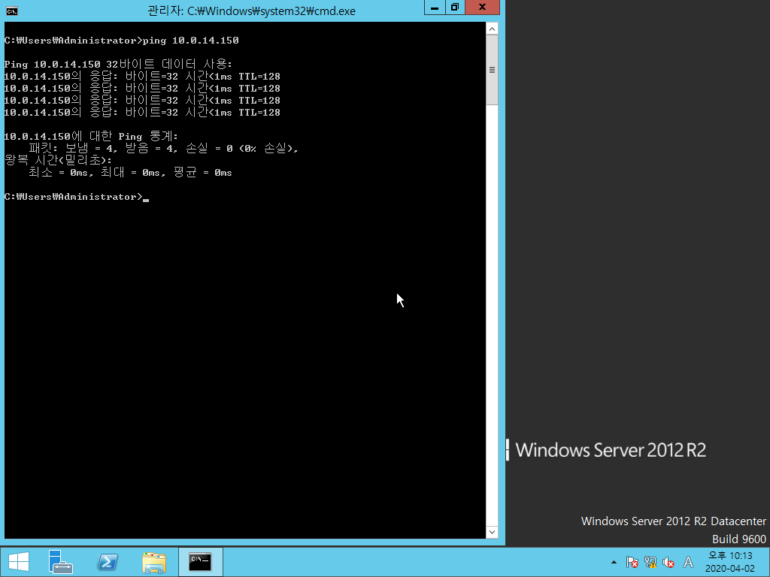Click the cmd window scrollbar thumb
770x577 pixels.
click(492, 70)
